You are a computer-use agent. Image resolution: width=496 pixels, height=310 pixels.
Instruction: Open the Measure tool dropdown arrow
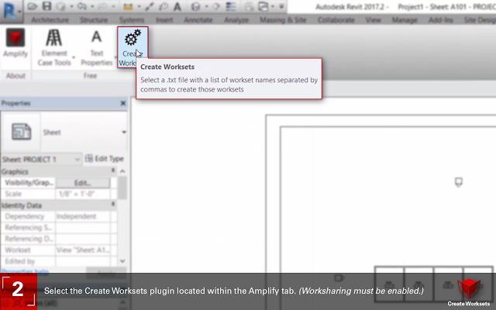pos(139,6)
